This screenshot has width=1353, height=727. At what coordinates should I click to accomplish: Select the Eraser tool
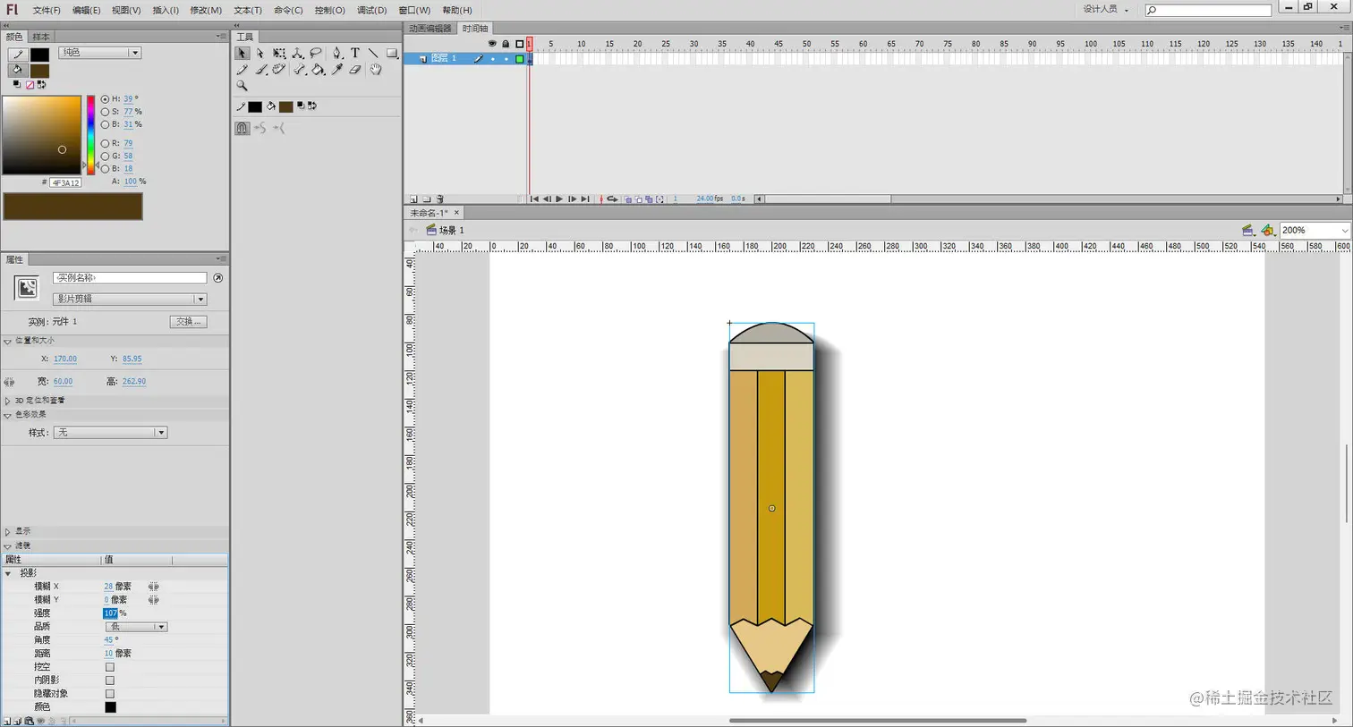click(x=355, y=70)
